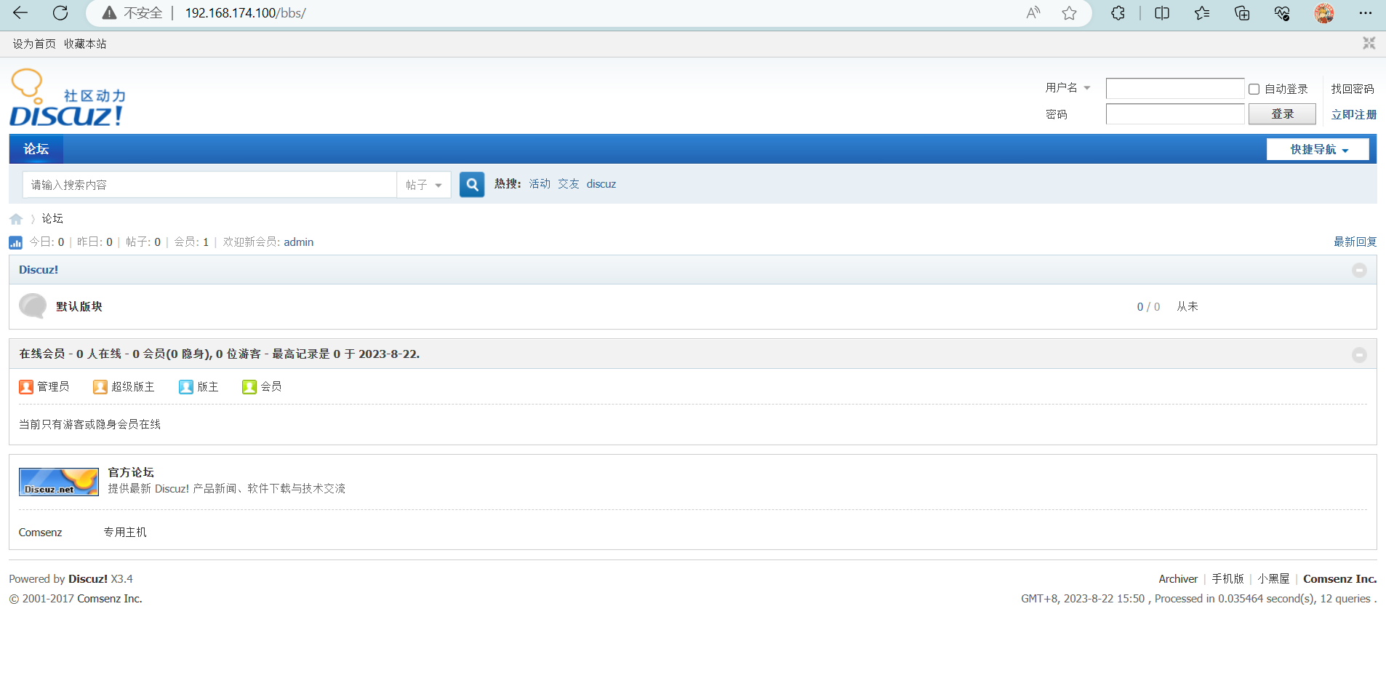The image size is (1386, 697).
Task: Click the Discuz! logo
Action: pyautogui.click(x=67, y=97)
